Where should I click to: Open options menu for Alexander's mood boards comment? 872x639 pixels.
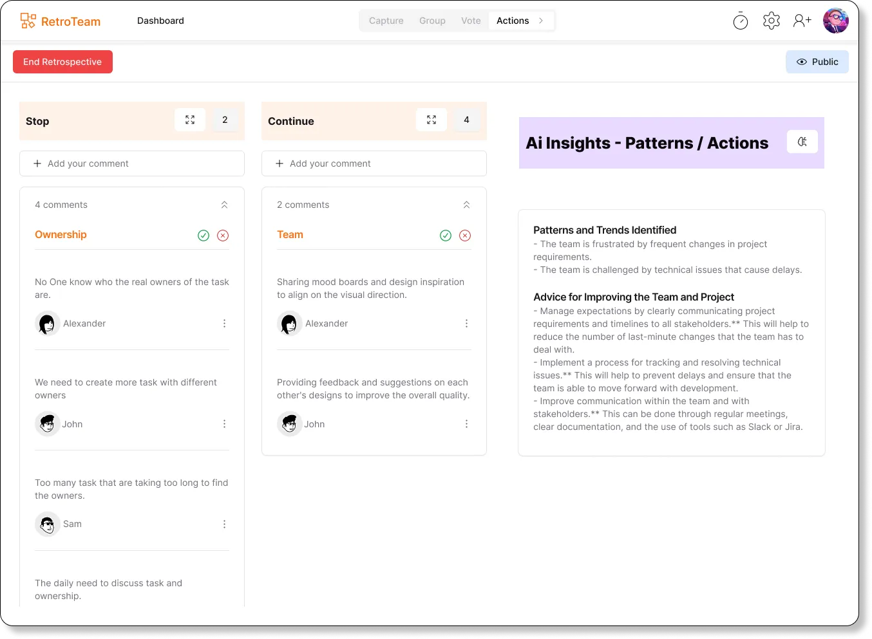tap(466, 324)
